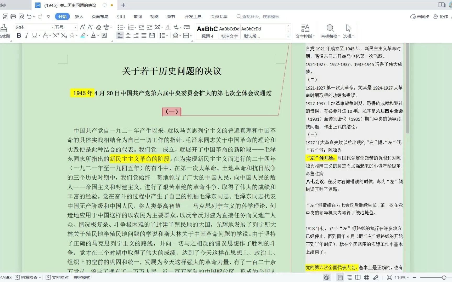This screenshot has width=452, height=282.
Task: Click the text highlight color marker
Action: point(83,35)
